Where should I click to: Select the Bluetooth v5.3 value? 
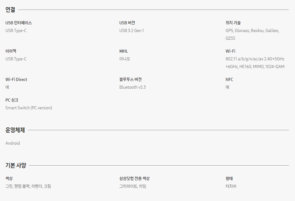tap(132, 87)
